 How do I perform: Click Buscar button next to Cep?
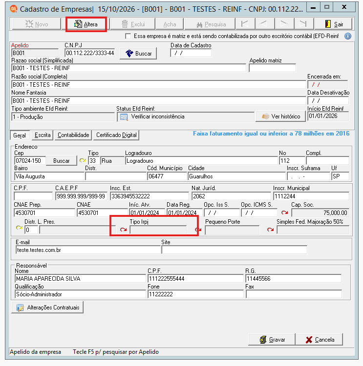62,161
